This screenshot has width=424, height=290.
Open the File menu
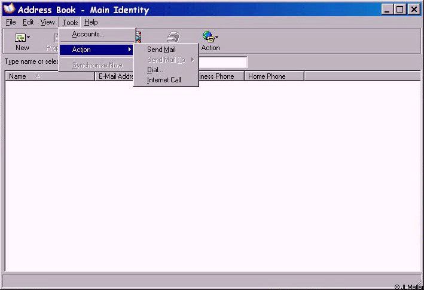[11, 22]
